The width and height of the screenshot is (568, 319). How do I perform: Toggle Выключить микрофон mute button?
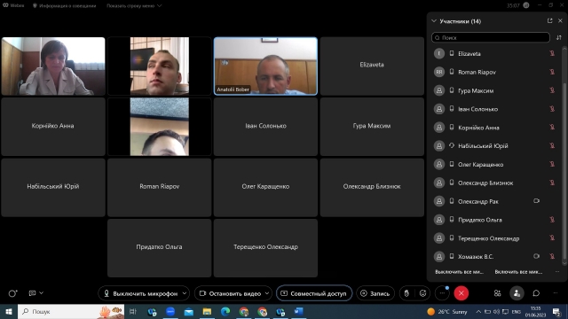coord(140,293)
